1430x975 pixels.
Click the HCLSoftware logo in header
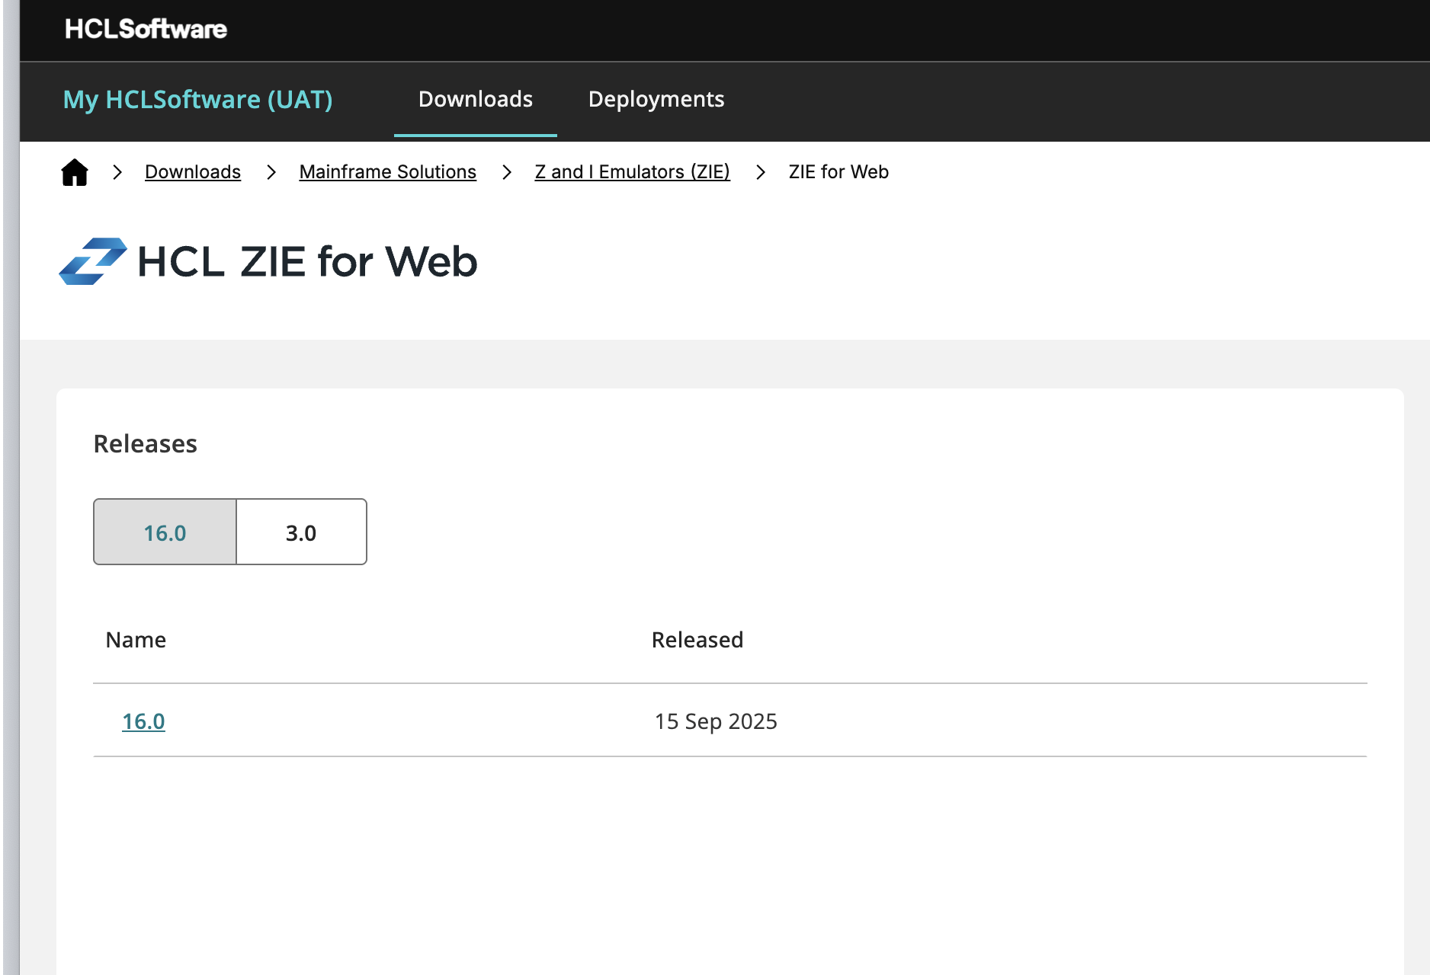click(x=146, y=29)
